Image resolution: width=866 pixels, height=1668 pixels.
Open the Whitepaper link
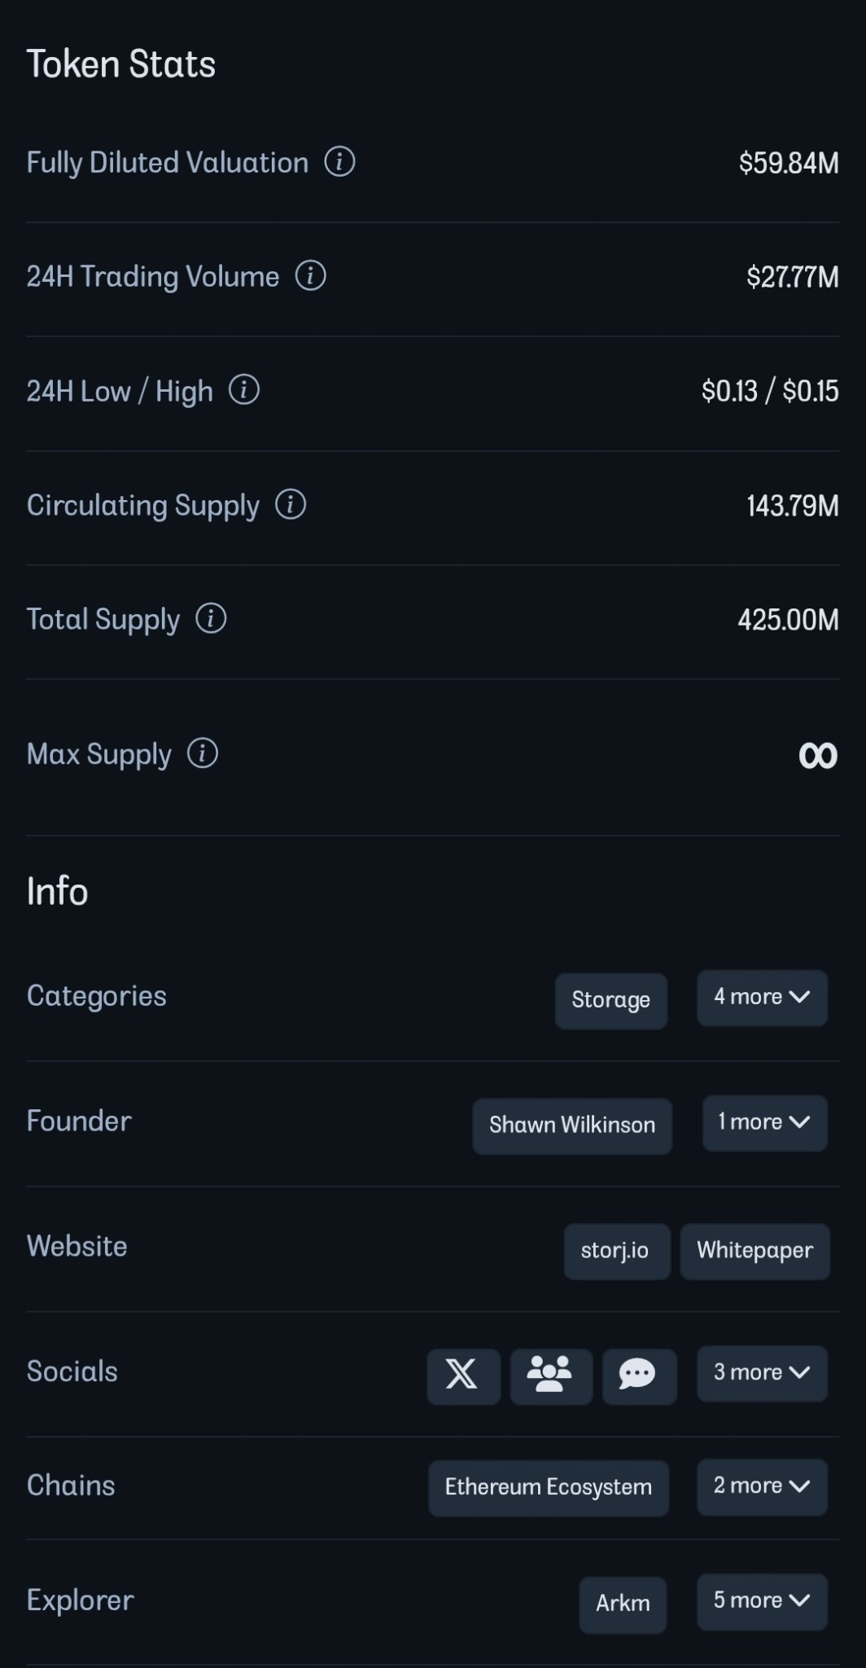754,1251
